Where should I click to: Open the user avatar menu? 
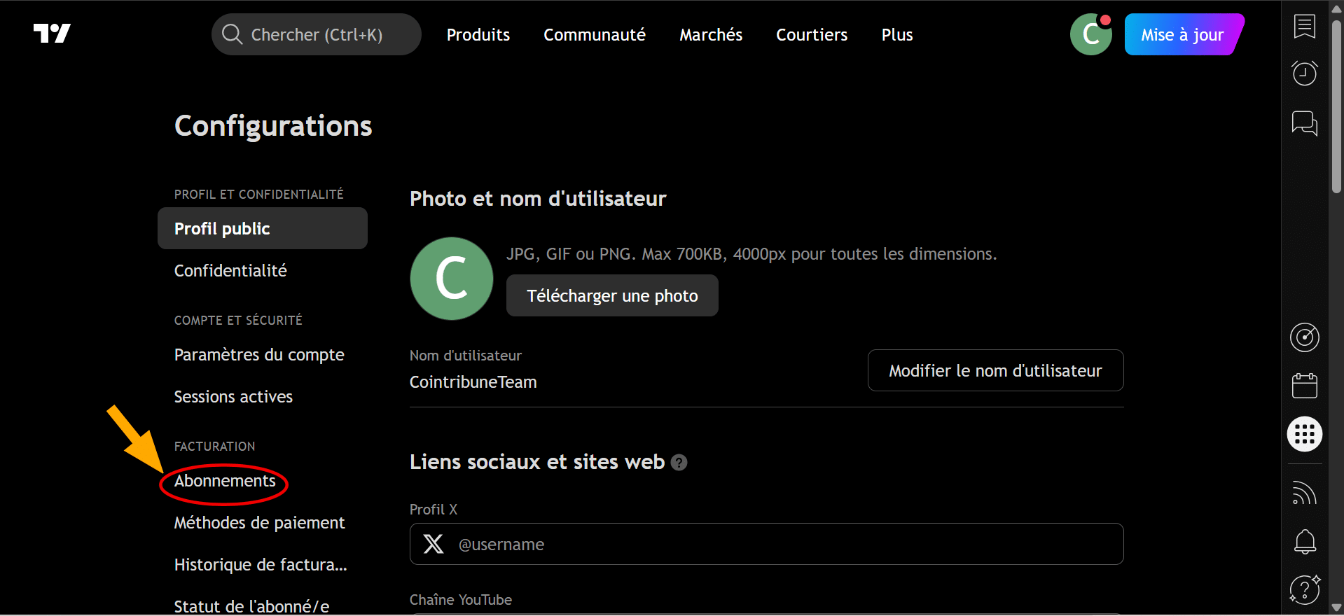(x=1090, y=34)
